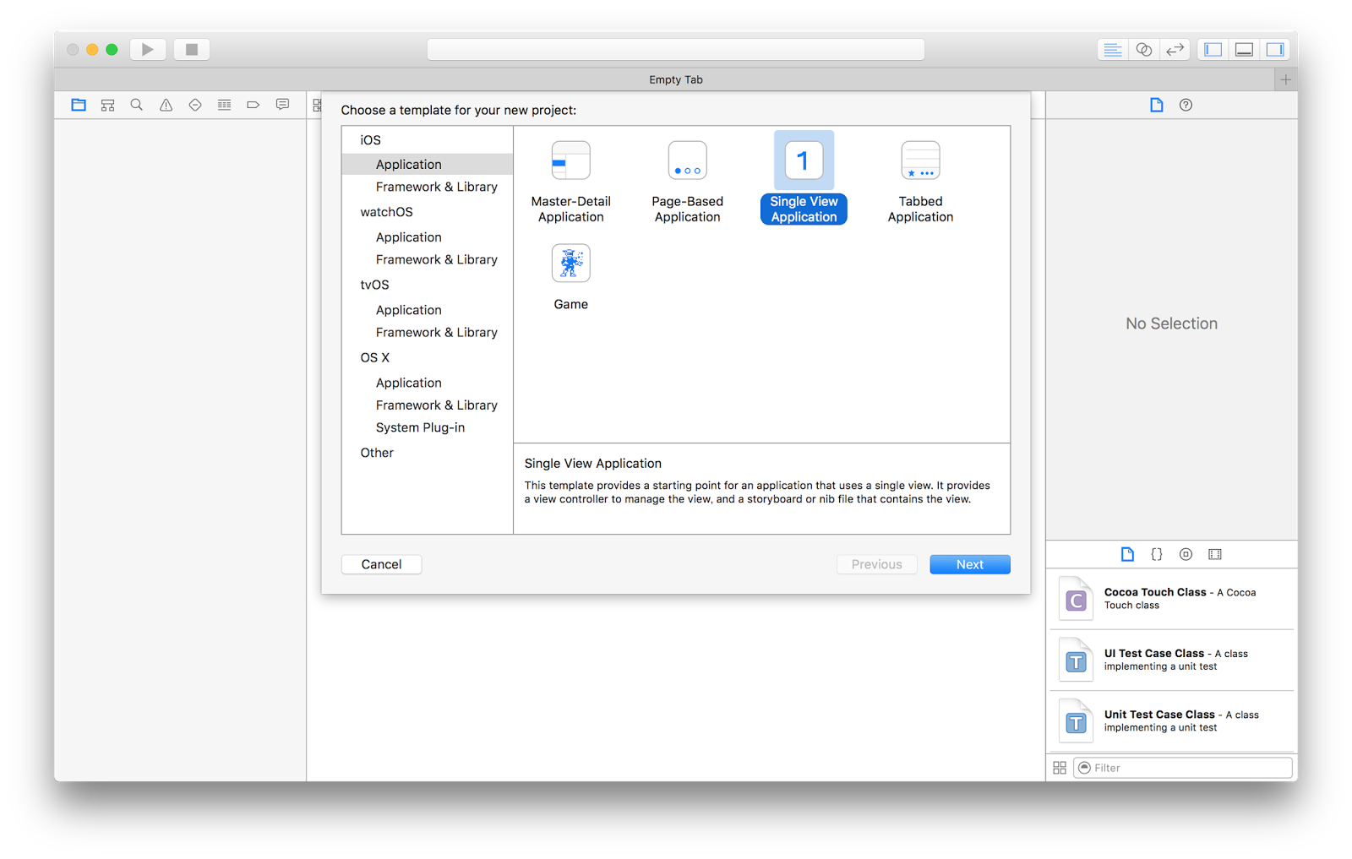Image resolution: width=1352 pixels, height=859 pixels.
Task: Select the Single View Application template
Action: tap(804, 178)
